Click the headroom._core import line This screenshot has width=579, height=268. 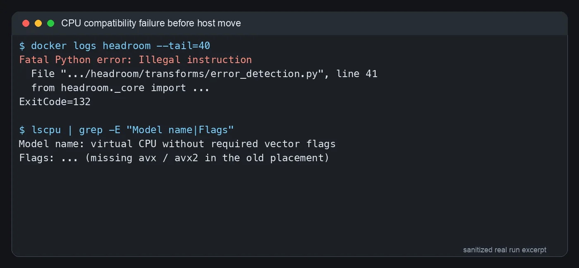pyautogui.click(x=120, y=88)
